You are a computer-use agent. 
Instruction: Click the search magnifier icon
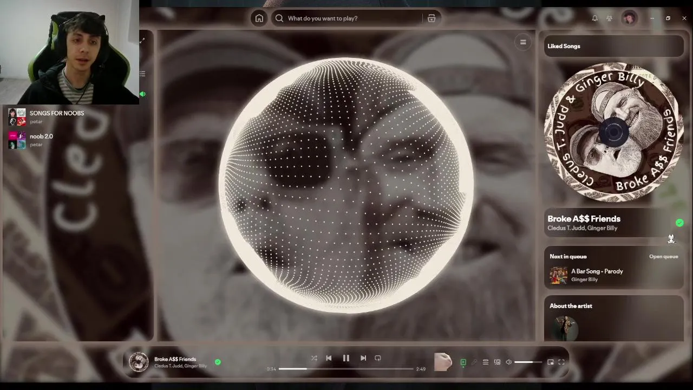279,18
